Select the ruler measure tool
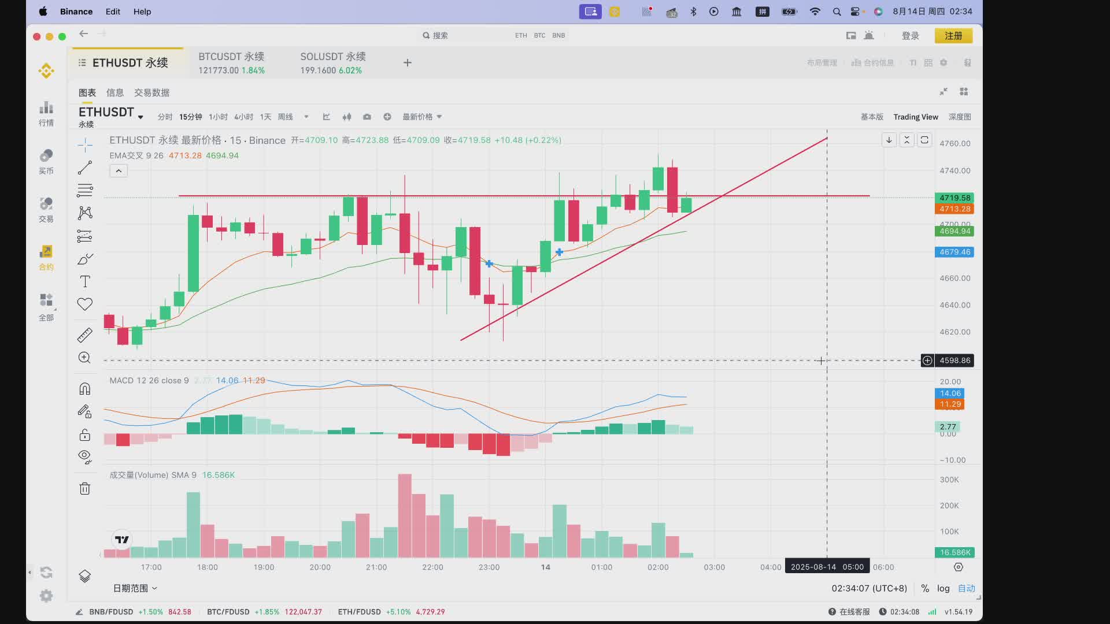This screenshot has height=624, width=1110. click(x=85, y=335)
